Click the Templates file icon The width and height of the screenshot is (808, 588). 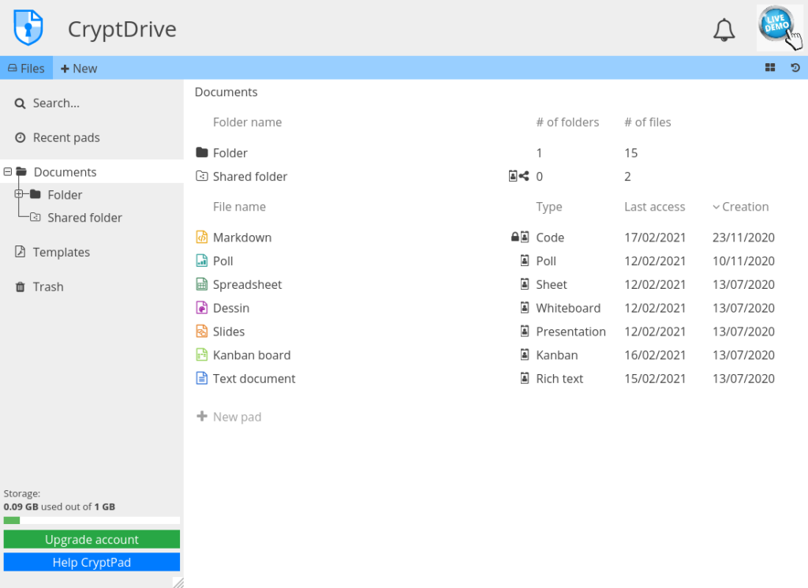(20, 252)
